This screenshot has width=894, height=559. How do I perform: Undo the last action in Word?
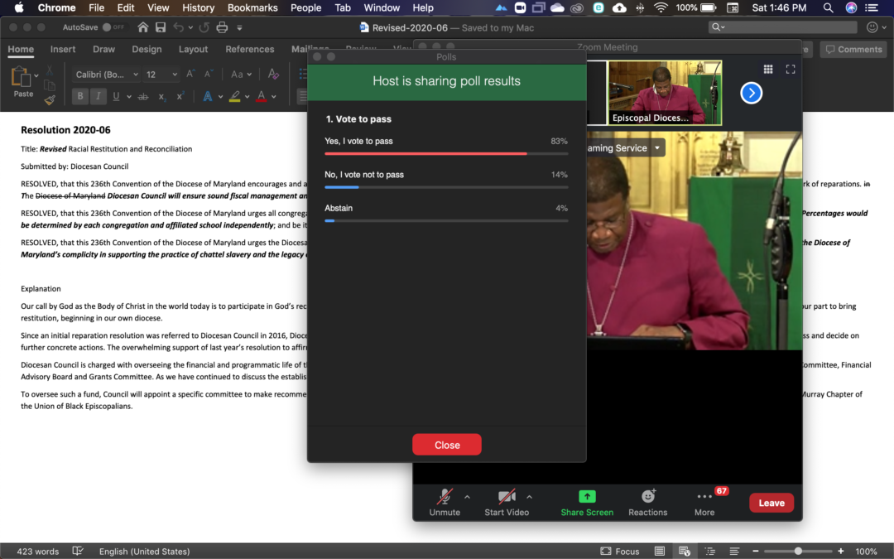click(x=179, y=27)
